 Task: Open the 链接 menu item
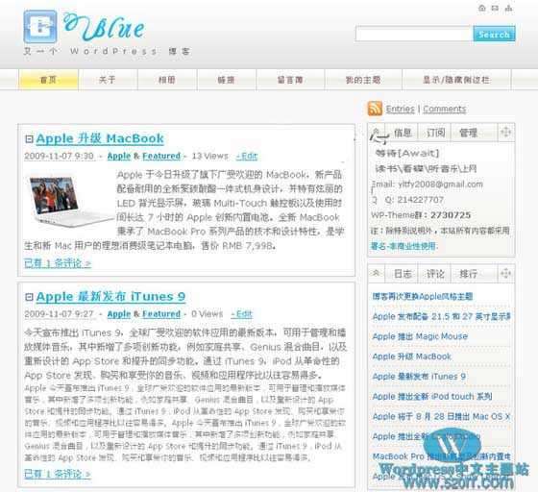[x=227, y=80]
